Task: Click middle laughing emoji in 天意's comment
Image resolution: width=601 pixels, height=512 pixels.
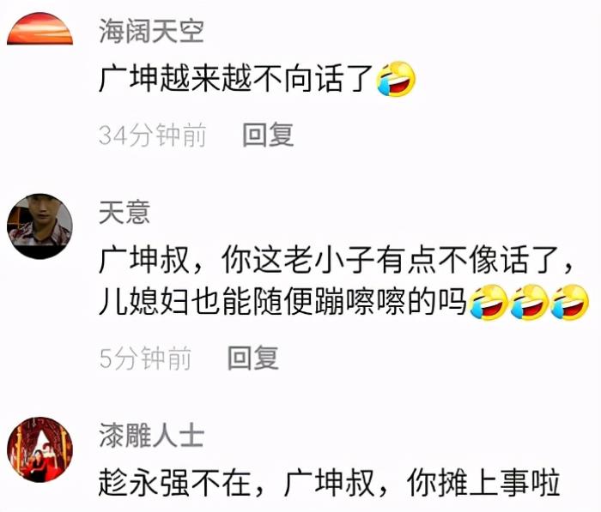Action: coord(530,302)
